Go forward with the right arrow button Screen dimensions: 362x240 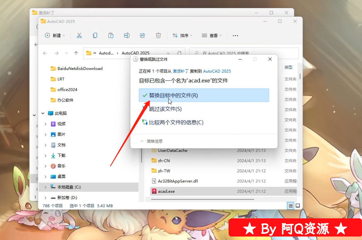[56, 53]
